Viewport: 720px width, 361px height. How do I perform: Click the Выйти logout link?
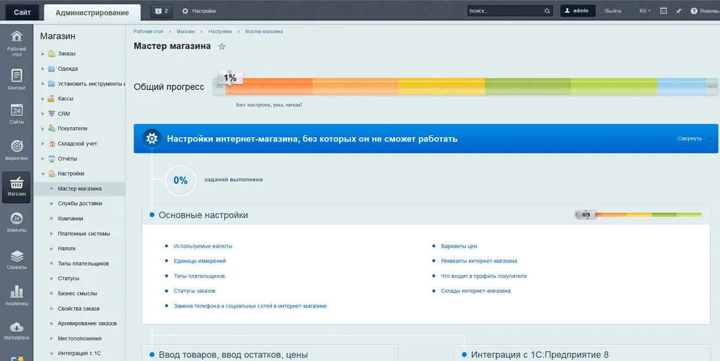coord(613,11)
